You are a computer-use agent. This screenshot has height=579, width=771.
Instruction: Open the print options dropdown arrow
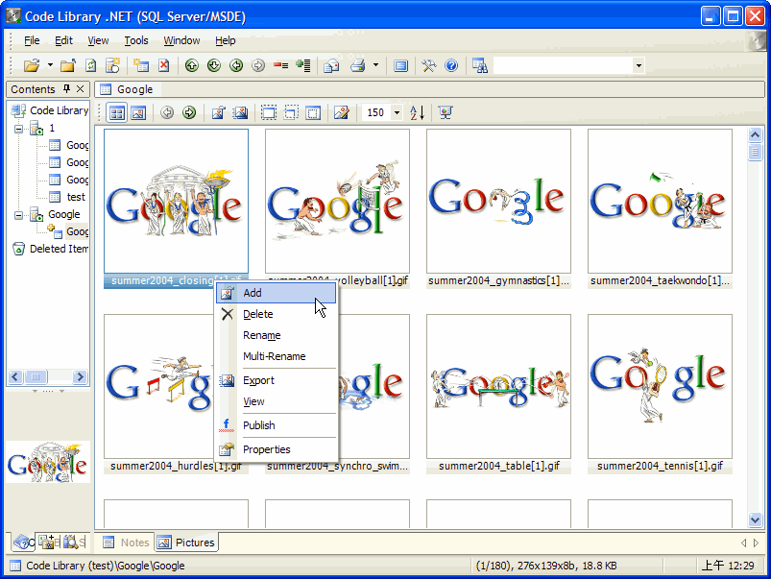click(x=375, y=65)
